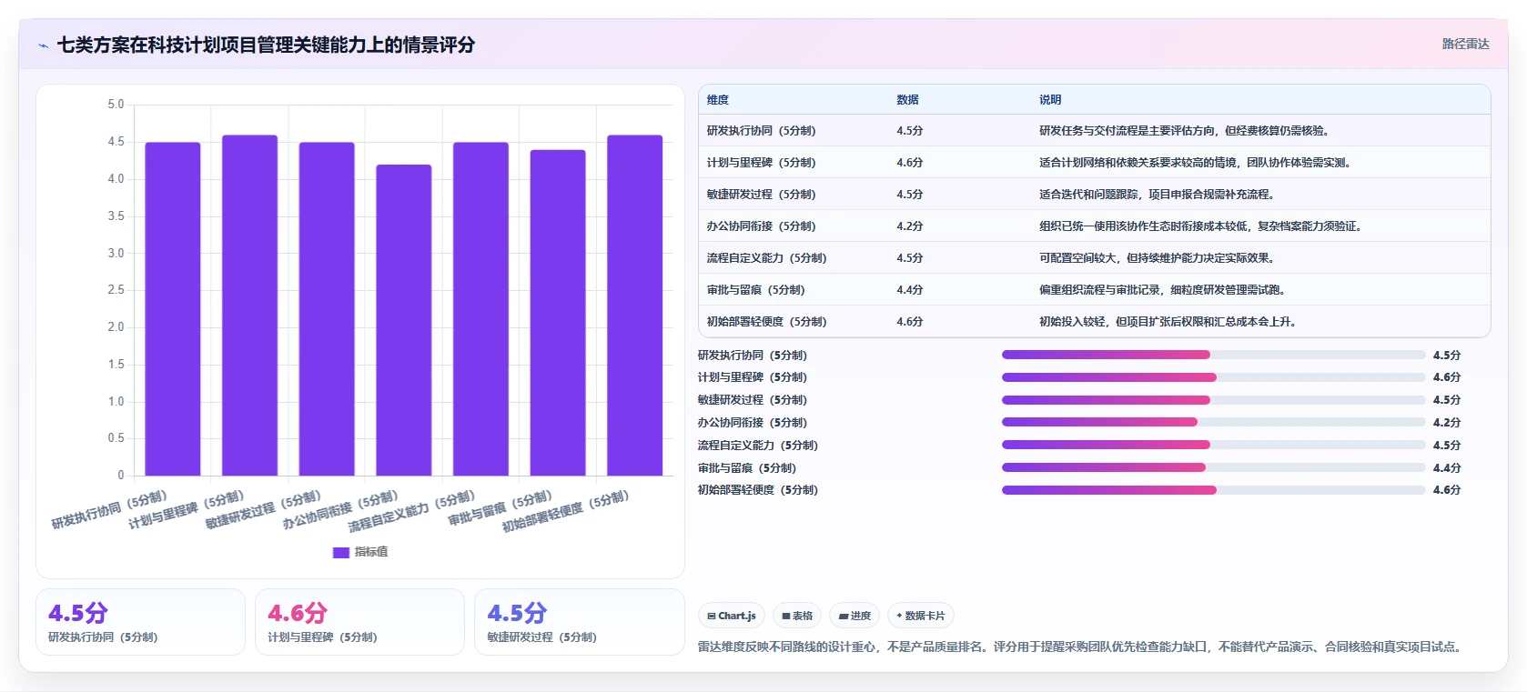Click the x-axis label 办公协同衔接 under the chart

339,511
